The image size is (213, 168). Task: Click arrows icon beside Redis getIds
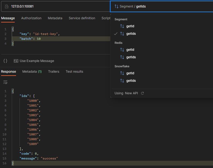(x=122, y=57)
